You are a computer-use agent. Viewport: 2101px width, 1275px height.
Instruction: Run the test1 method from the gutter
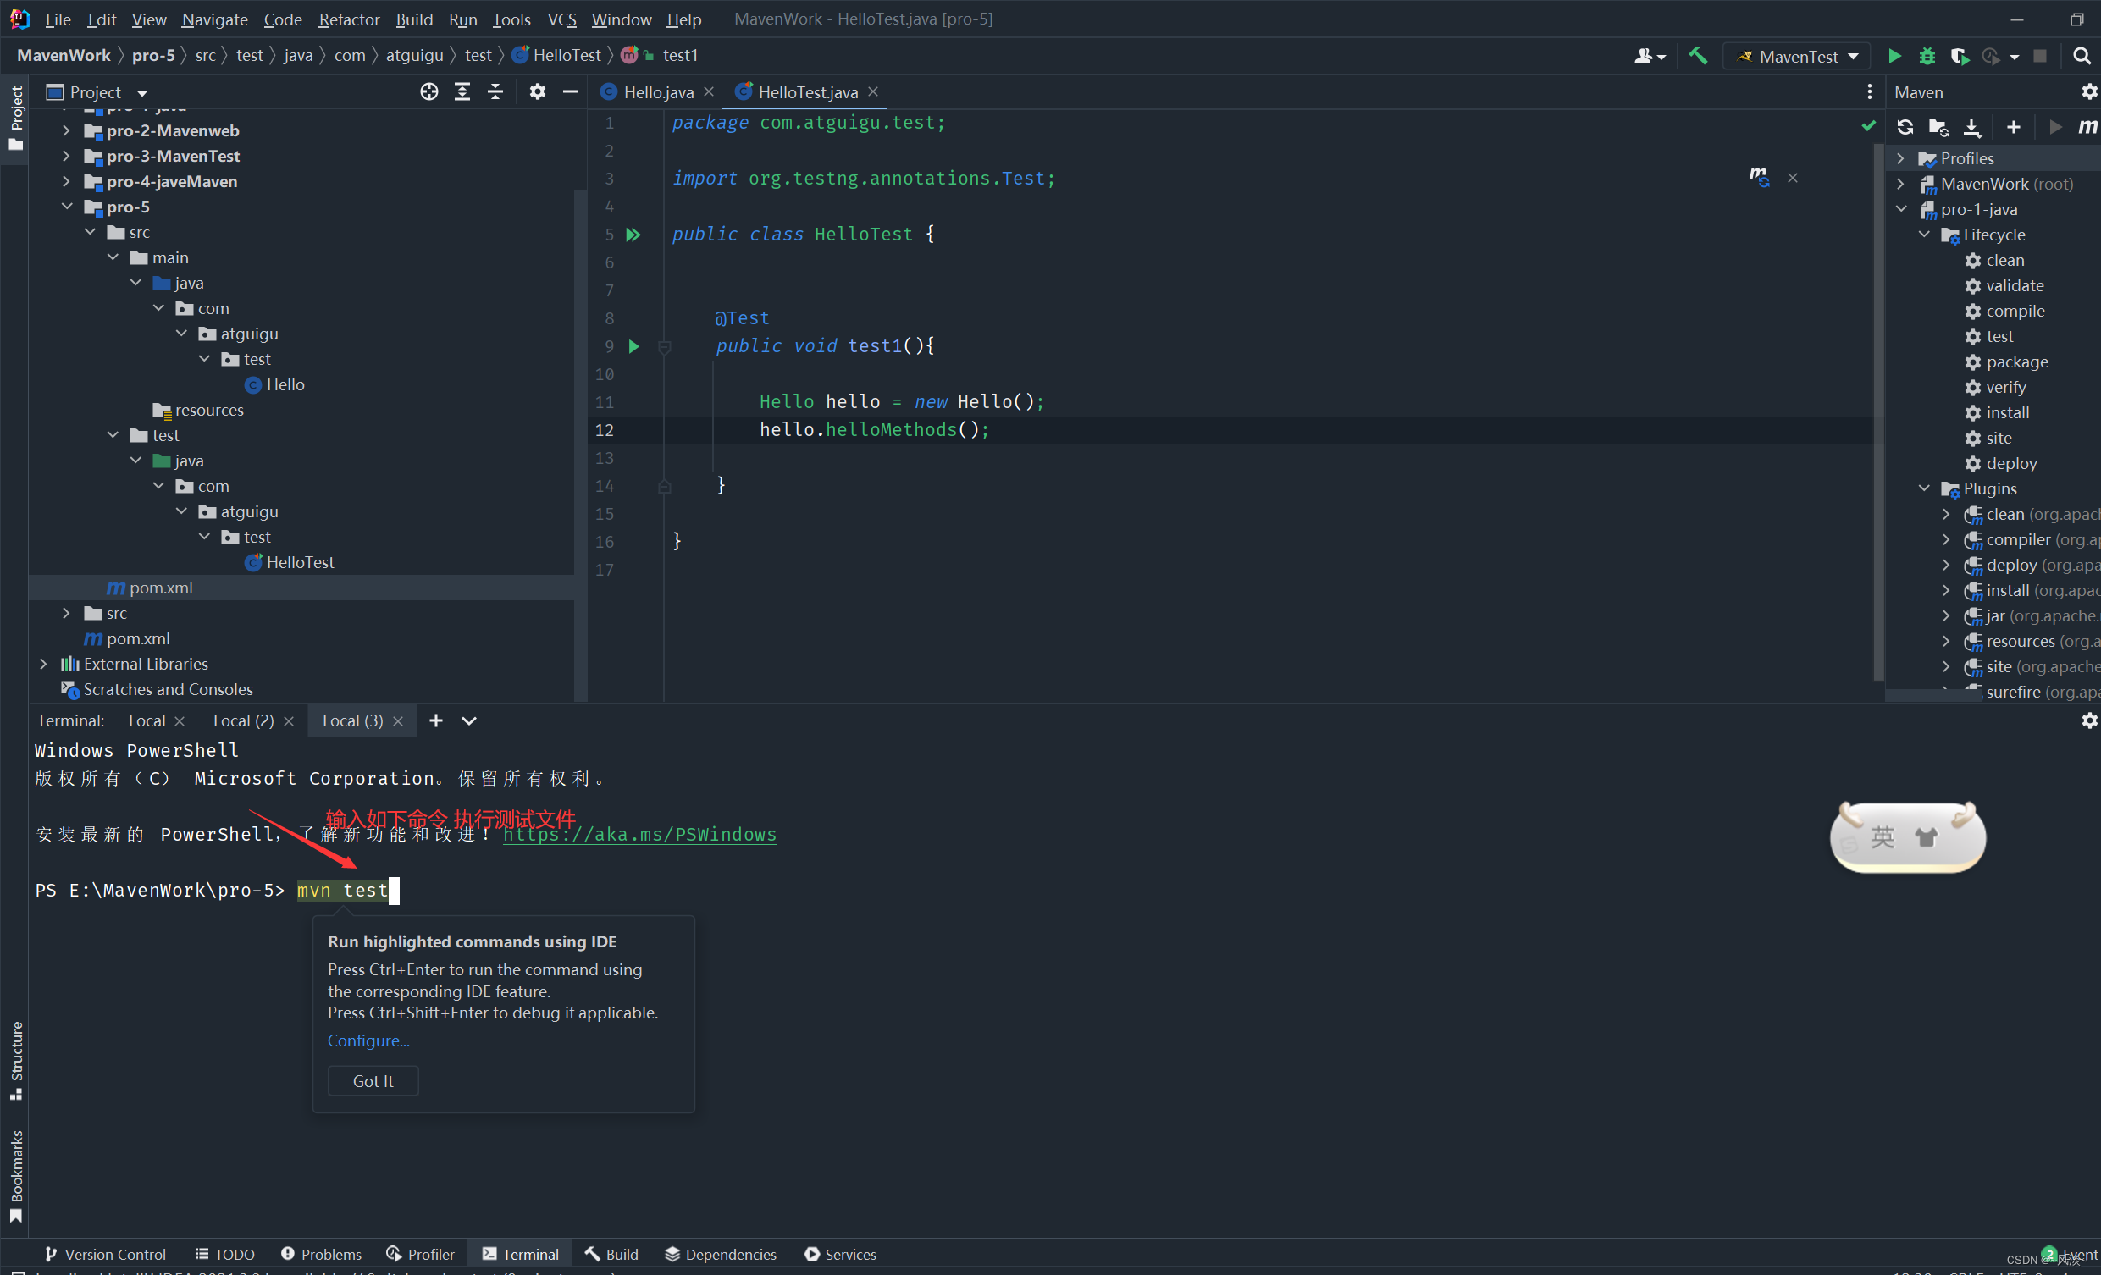click(x=633, y=346)
